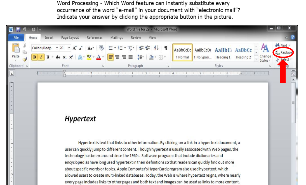The height and width of the screenshot is (185, 306).
Task: Toggle Align Text Left button
Action: coord(110,57)
